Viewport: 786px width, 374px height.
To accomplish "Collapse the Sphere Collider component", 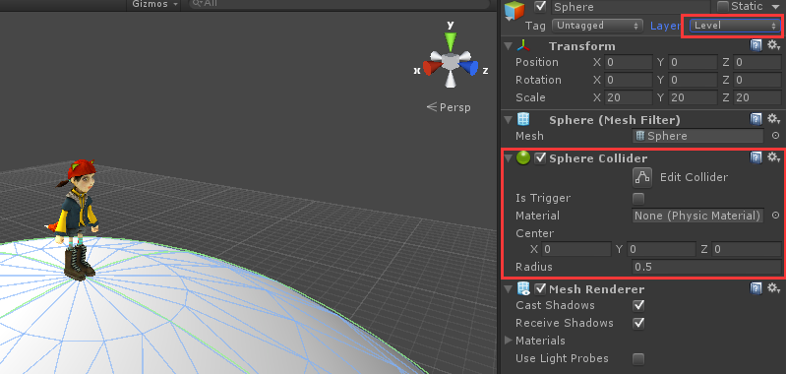I will tap(509, 158).
